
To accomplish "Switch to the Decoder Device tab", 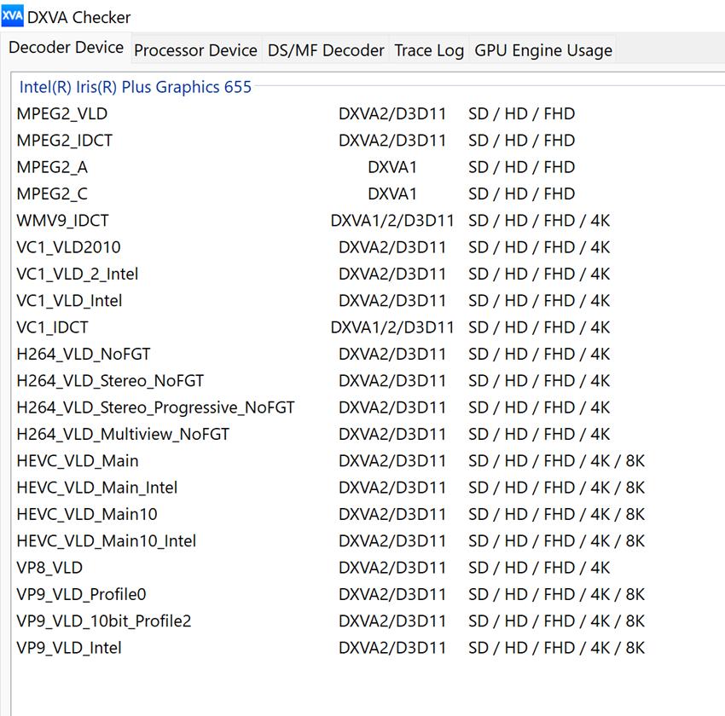I will (x=66, y=48).
